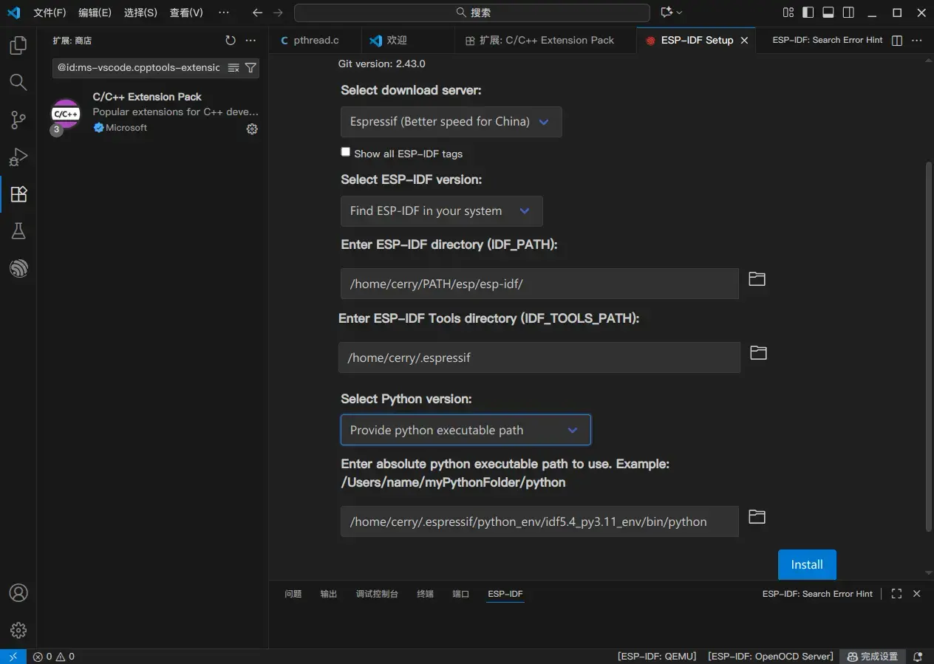Viewport: 934px width, 664px height.
Task: Open Run and Debug view
Action: click(x=18, y=157)
